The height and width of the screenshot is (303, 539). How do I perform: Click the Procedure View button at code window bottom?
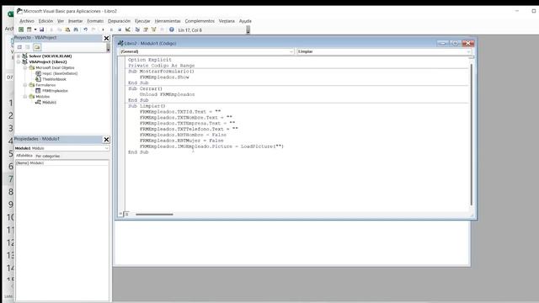click(121, 214)
